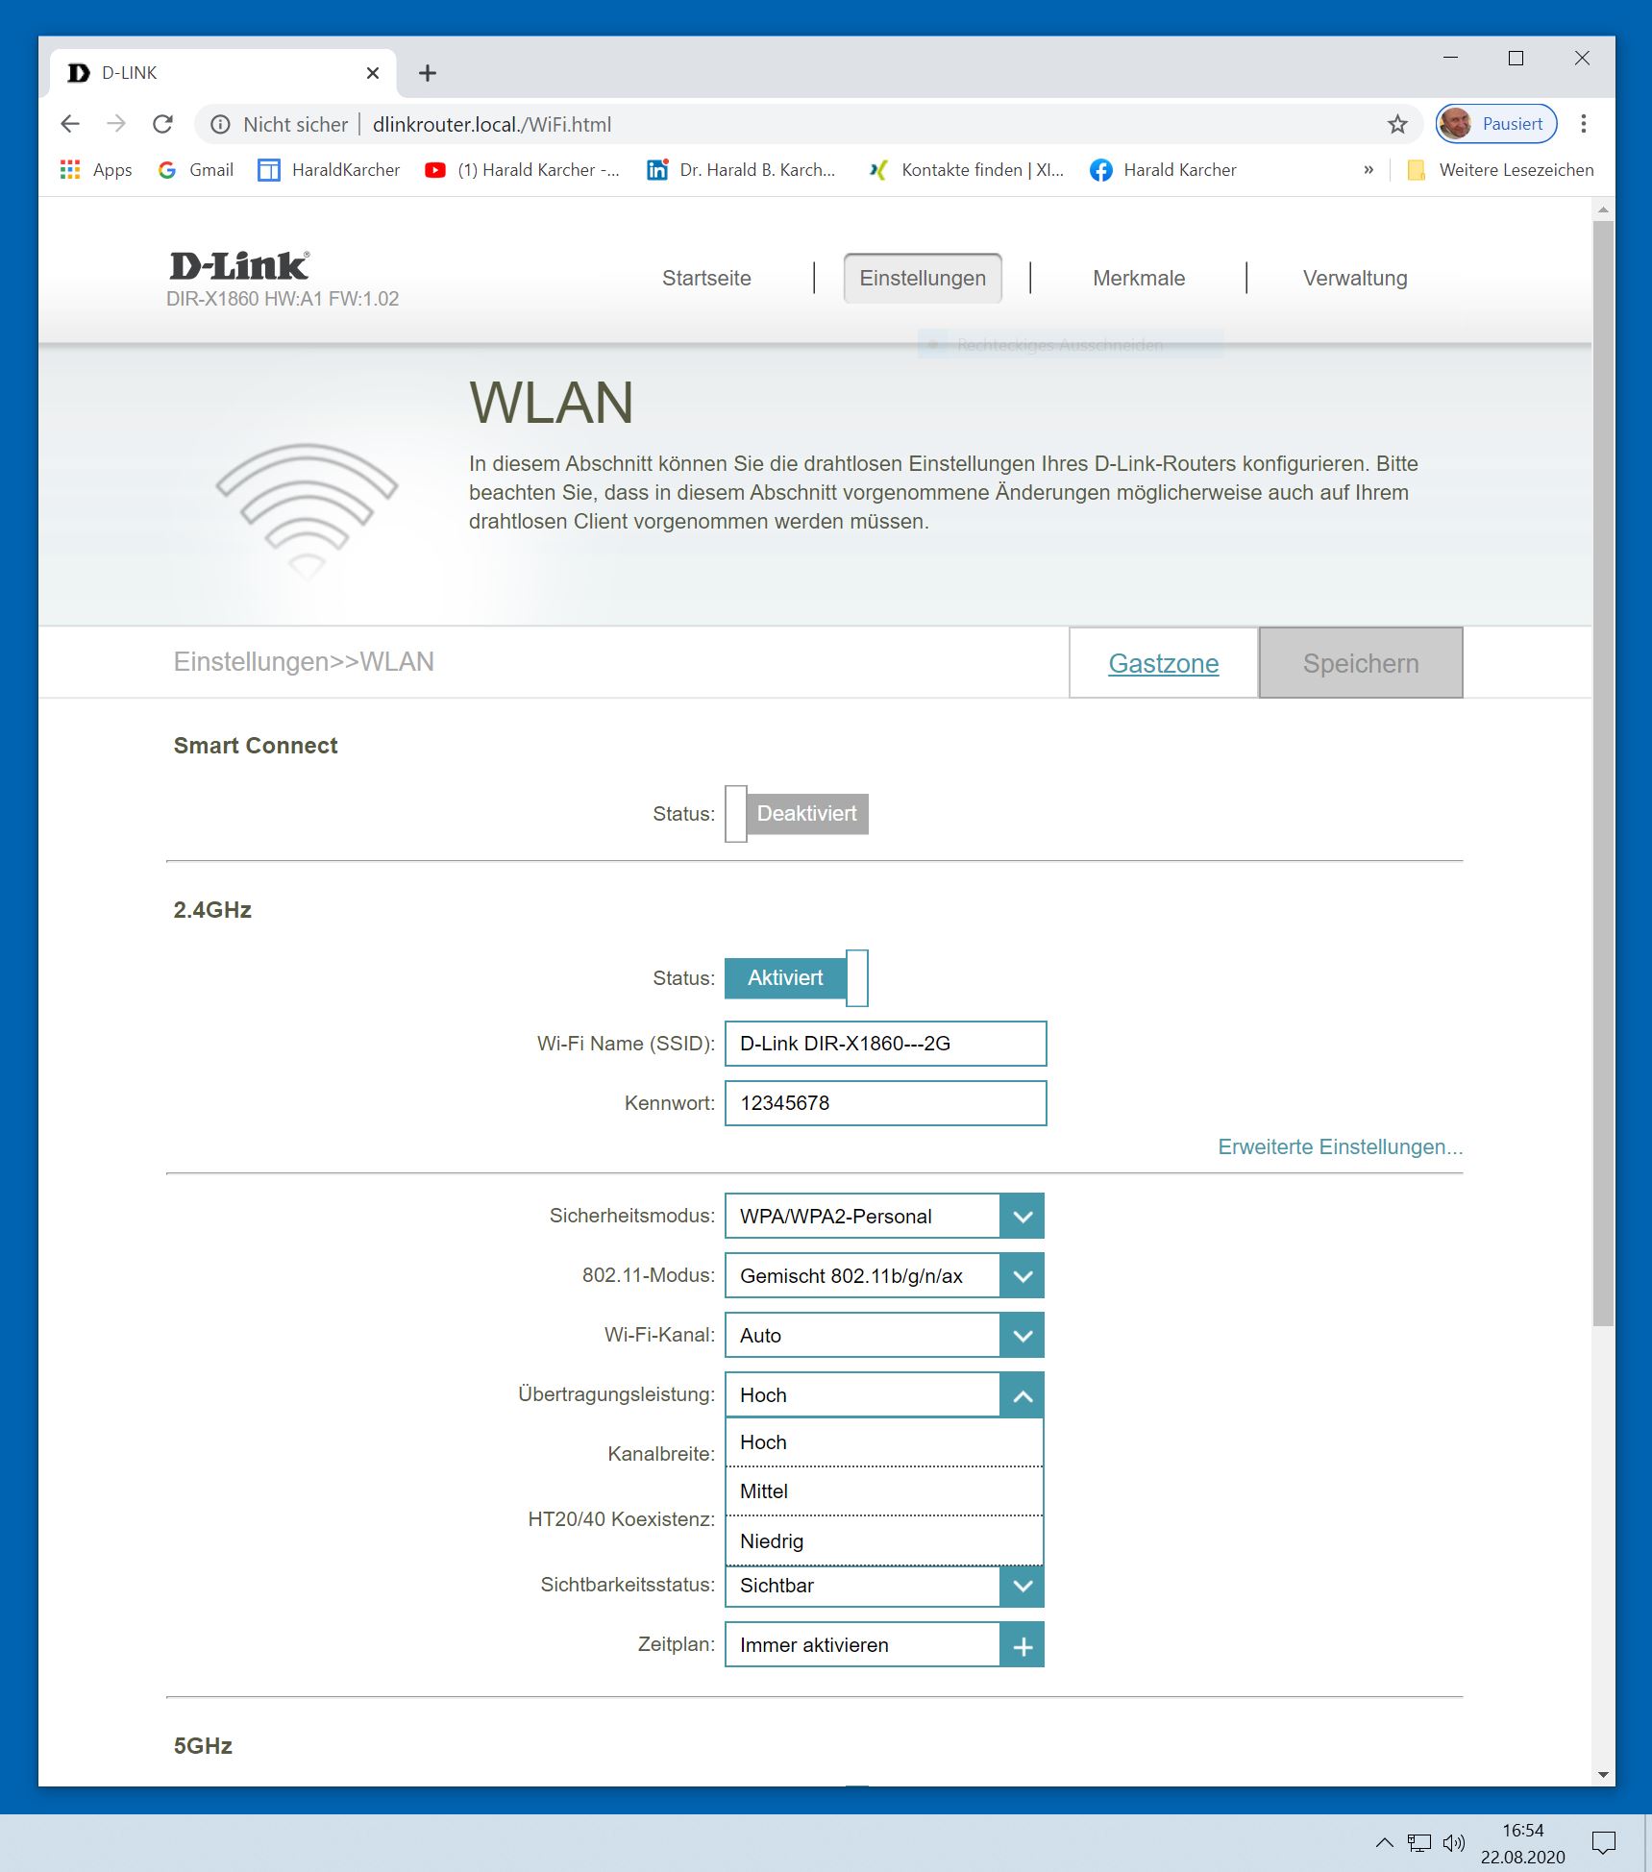
Task: Click the scrollbar down arrow
Action: pos(1603,1775)
